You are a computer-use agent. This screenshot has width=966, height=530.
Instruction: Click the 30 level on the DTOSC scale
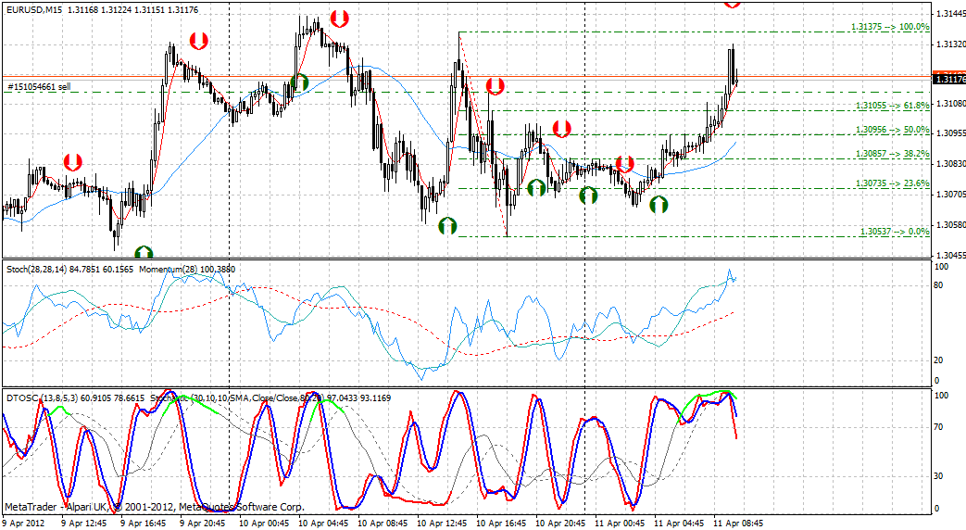[x=939, y=475]
